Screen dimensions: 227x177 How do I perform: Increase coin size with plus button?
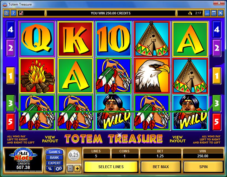pyautogui.click(x=77, y=168)
